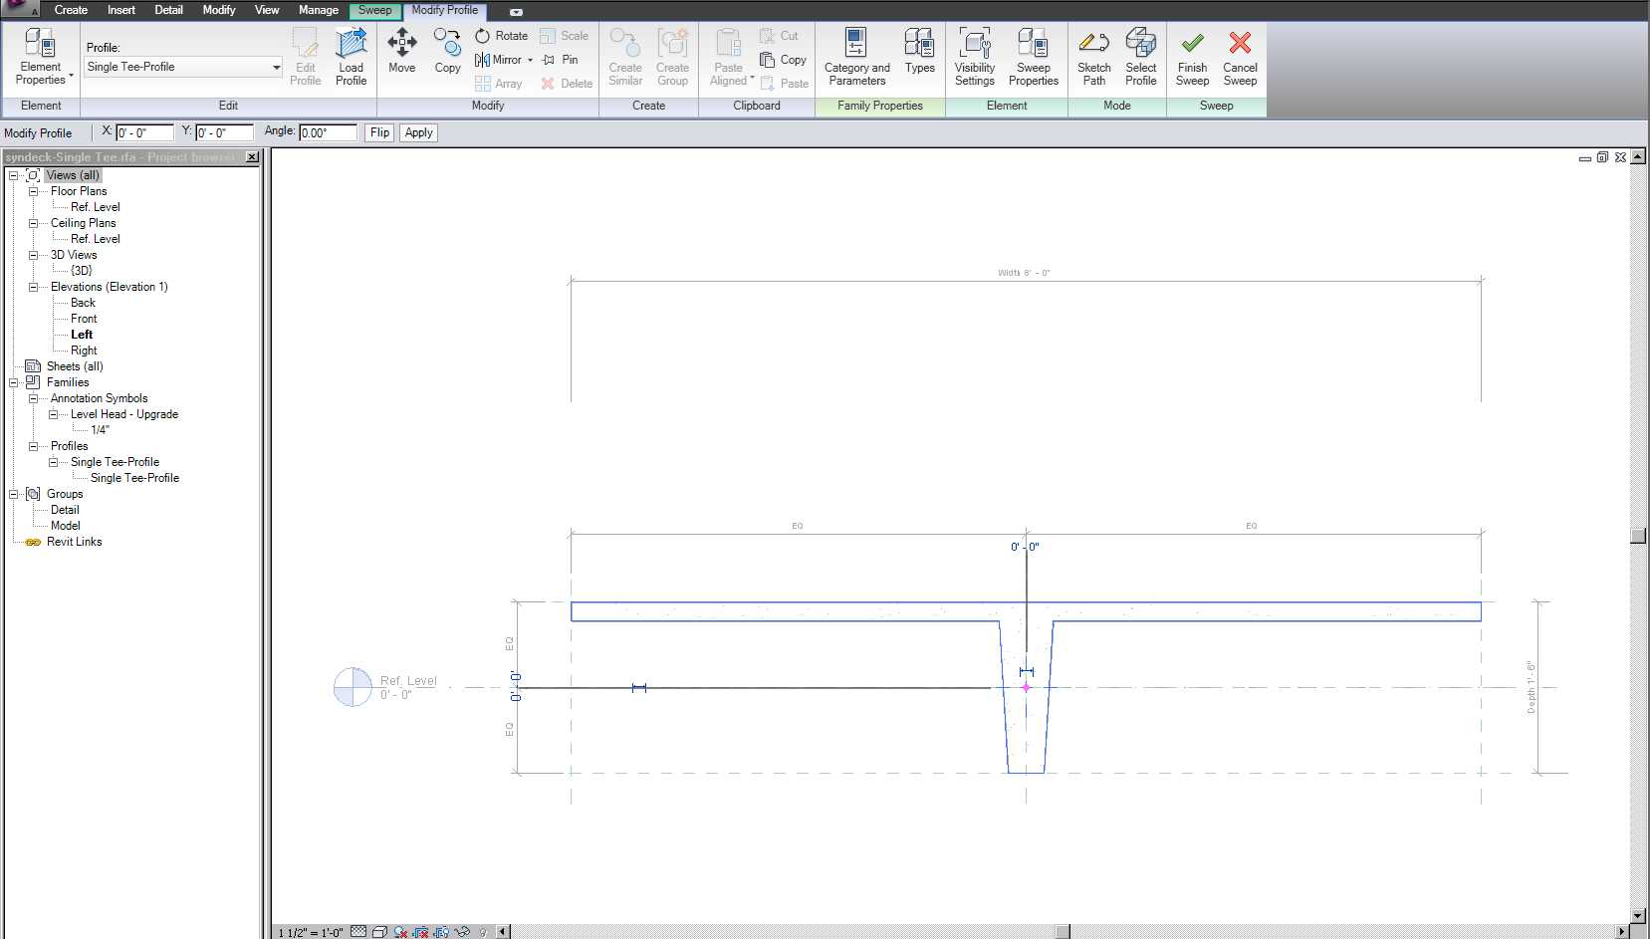The width and height of the screenshot is (1650, 939).
Task: Click the detail level icon in view bar
Action: pyautogui.click(x=359, y=932)
